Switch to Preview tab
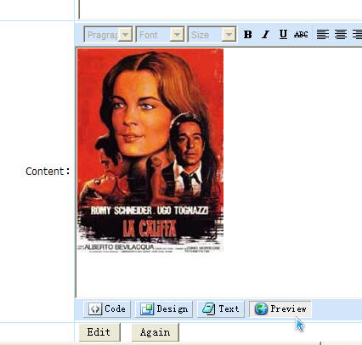This screenshot has width=362, height=345. [280, 308]
